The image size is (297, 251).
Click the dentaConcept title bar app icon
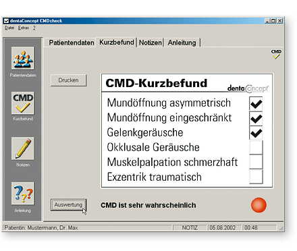pyautogui.click(x=6, y=21)
